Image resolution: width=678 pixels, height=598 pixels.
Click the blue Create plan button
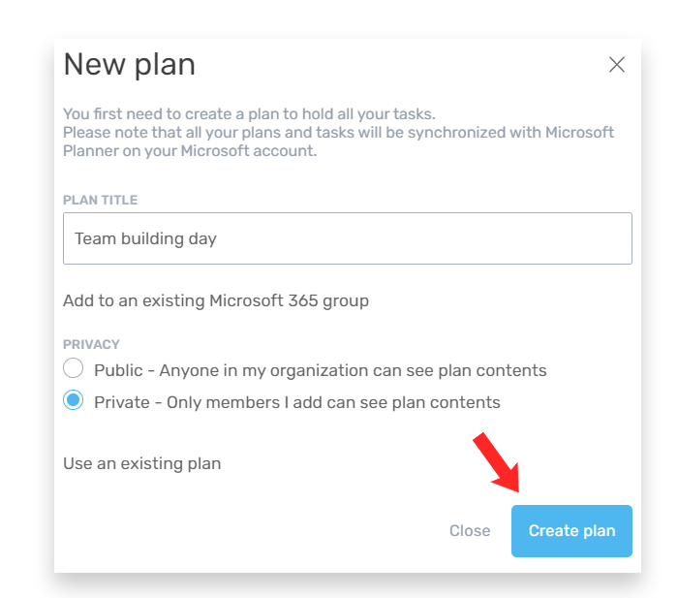click(571, 531)
